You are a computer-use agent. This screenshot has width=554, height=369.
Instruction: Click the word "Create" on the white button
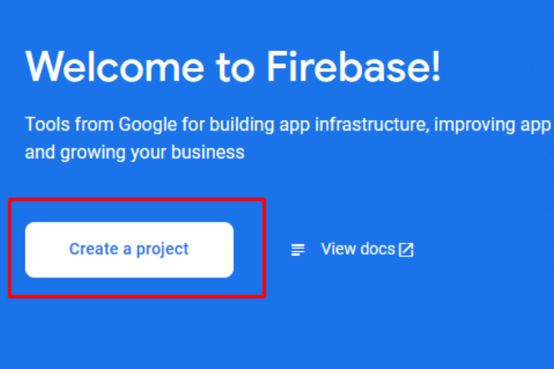point(93,249)
